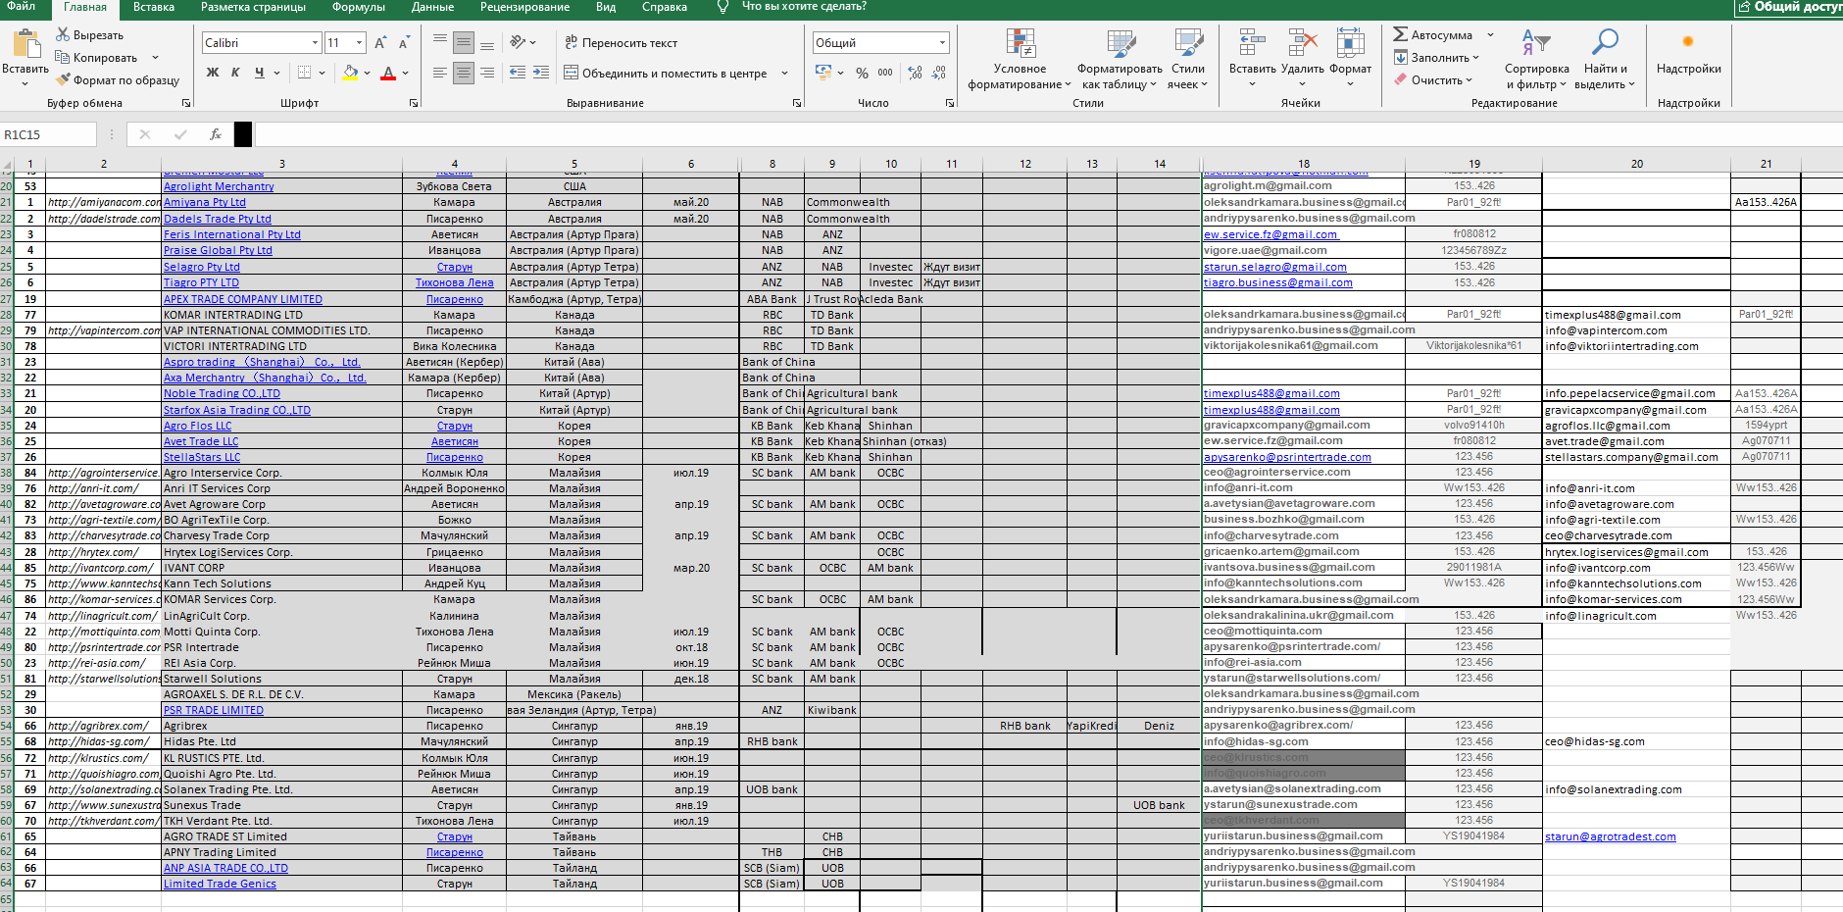The height and width of the screenshot is (912, 1843).
Task: Toggle center horizontal alignment
Action: pos(464,73)
